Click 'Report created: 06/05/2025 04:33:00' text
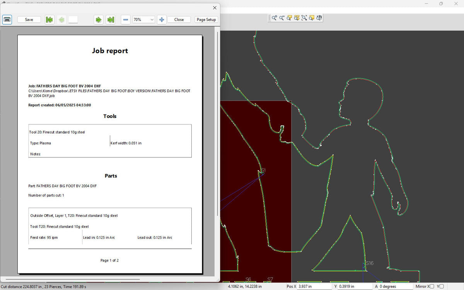Viewport: 464px width, 290px height. pos(60,105)
